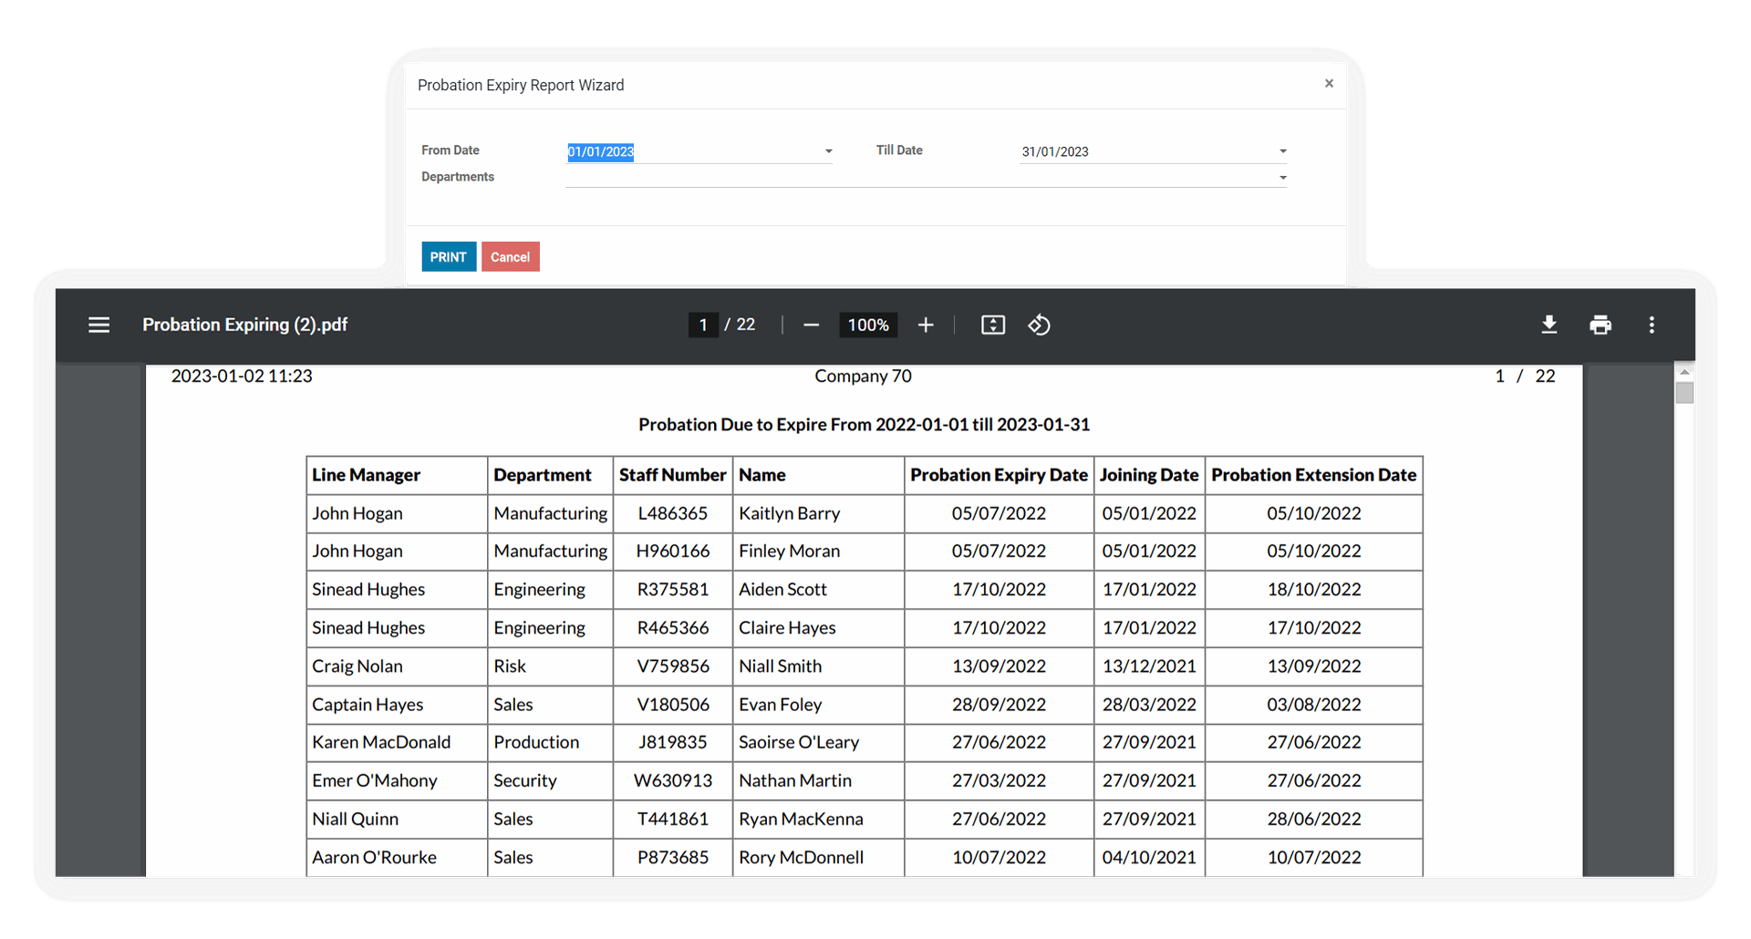Click the zoom out minus icon
1751x939 pixels.
point(811,325)
